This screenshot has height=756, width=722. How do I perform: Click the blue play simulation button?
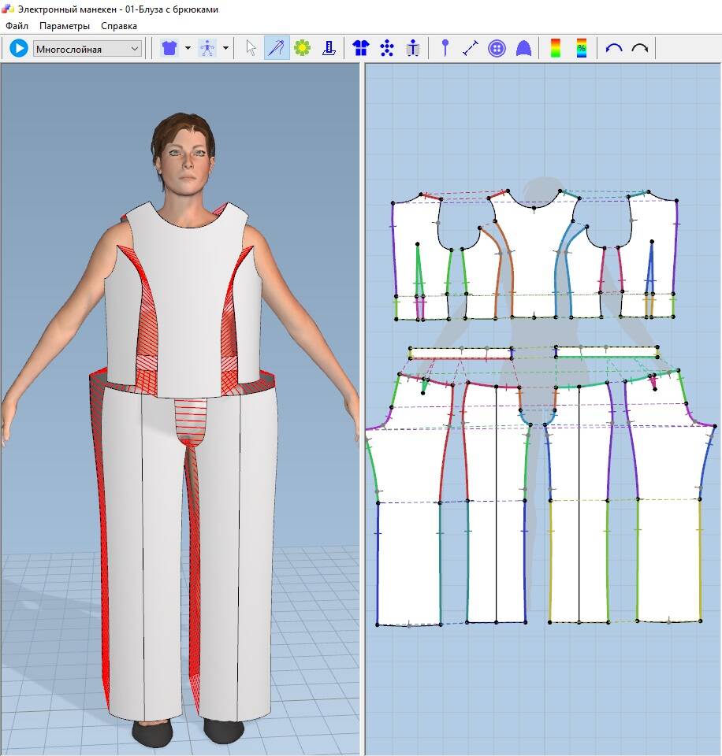coord(18,49)
